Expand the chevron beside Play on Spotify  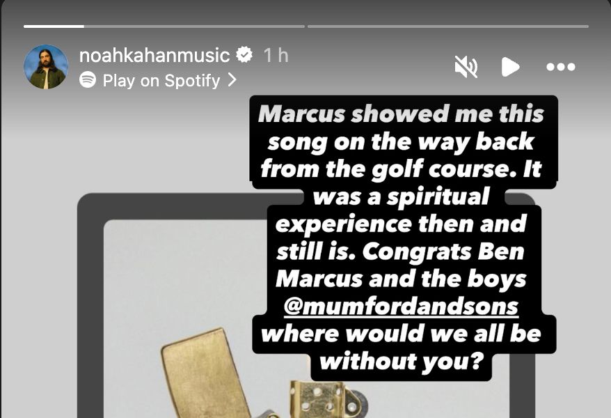pos(232,79)
